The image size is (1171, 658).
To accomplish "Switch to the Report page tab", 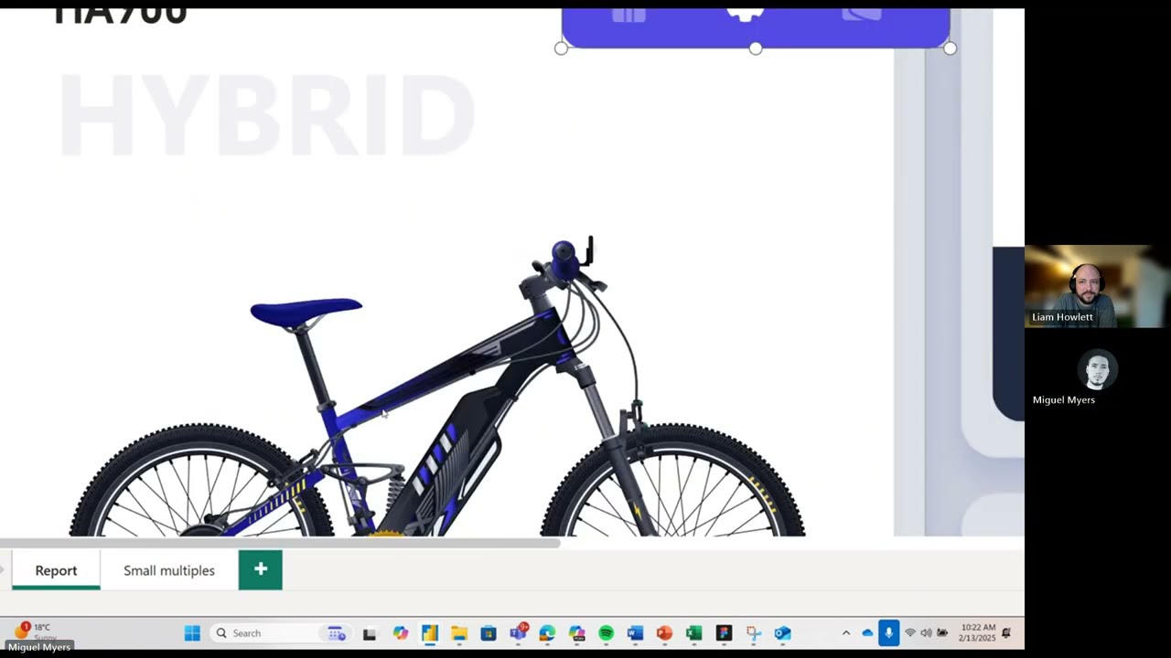I will tap(56, 570).
